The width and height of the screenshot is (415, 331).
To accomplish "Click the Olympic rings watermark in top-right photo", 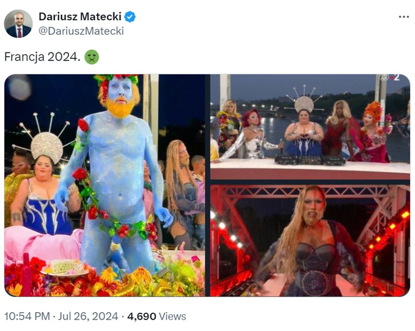I will coord(384,78).
